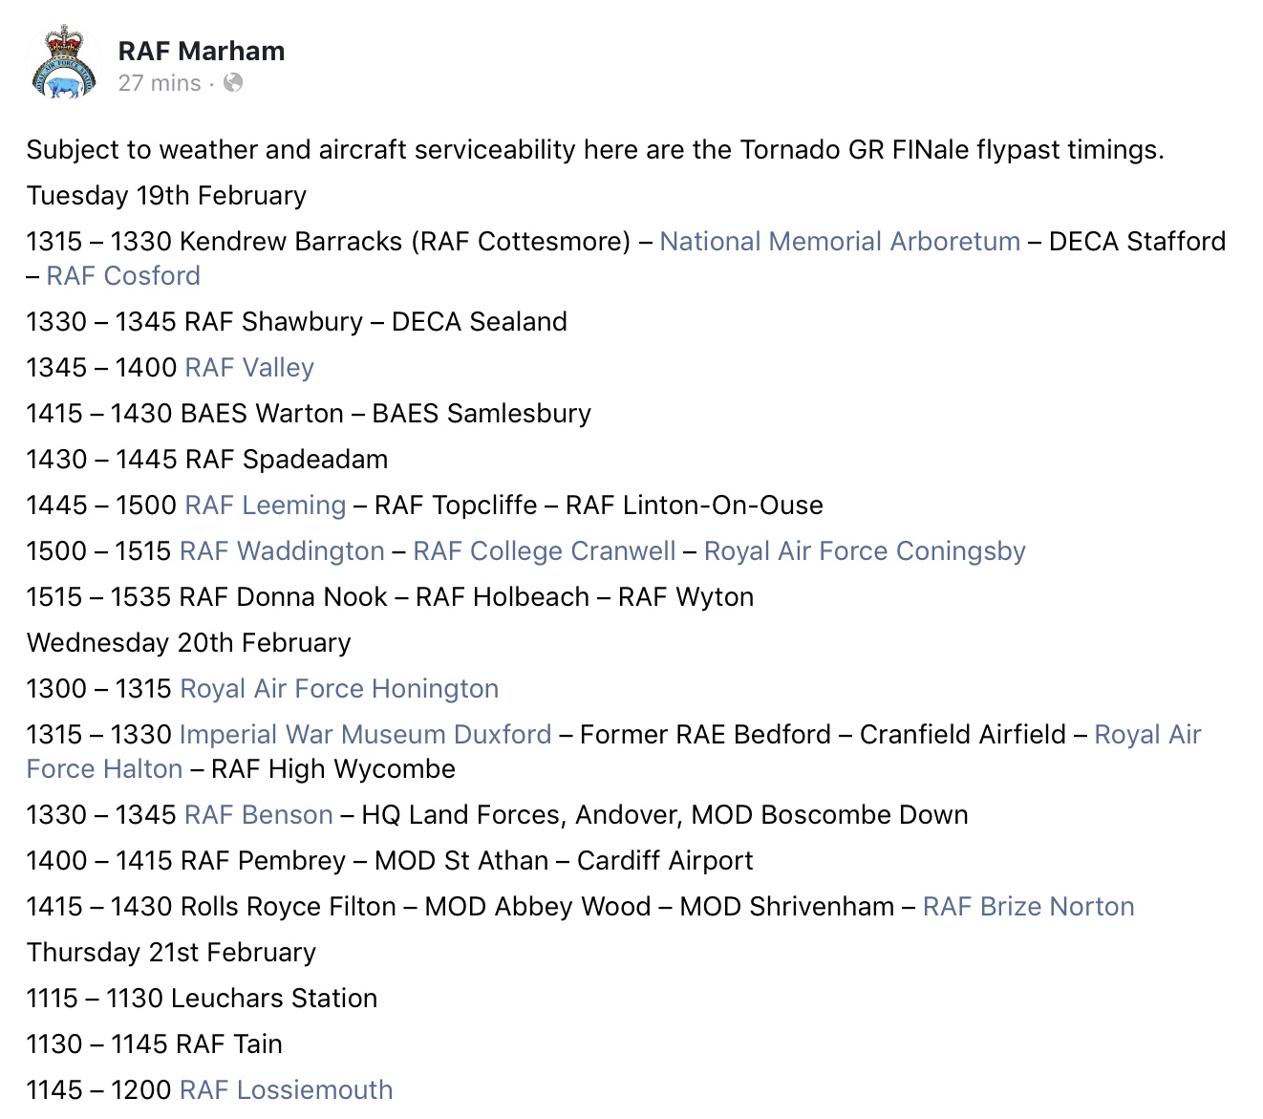Follow the RAF Cosford link
1263x1119 pixels.
pos(123,275)
